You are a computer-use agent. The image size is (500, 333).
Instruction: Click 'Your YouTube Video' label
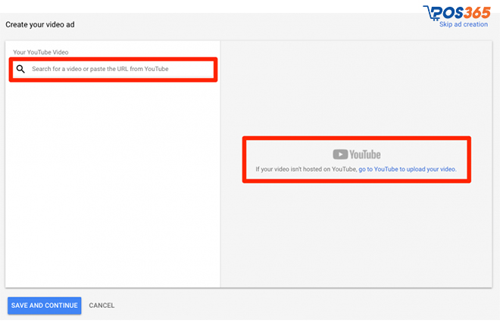pyautogui.click(x=40, y=52)
